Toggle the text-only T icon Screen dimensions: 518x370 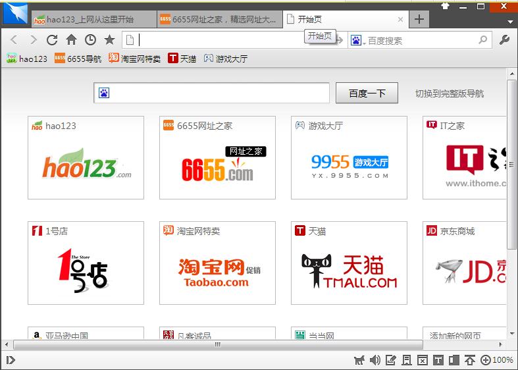pos(438,360)
